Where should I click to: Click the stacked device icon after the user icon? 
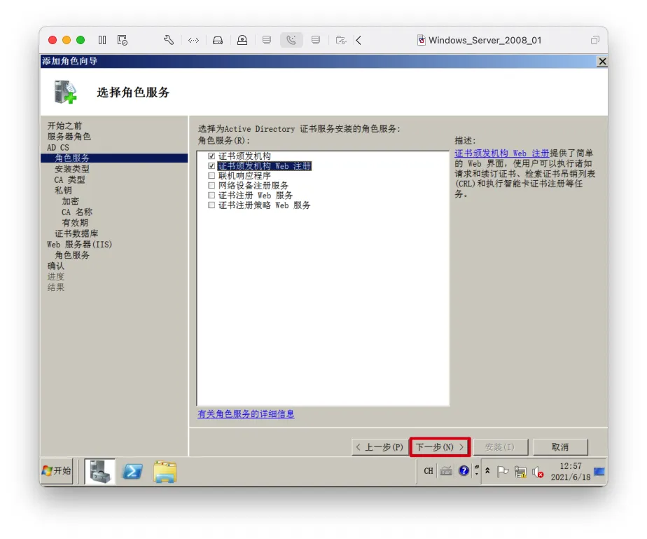tap(267, 40)
